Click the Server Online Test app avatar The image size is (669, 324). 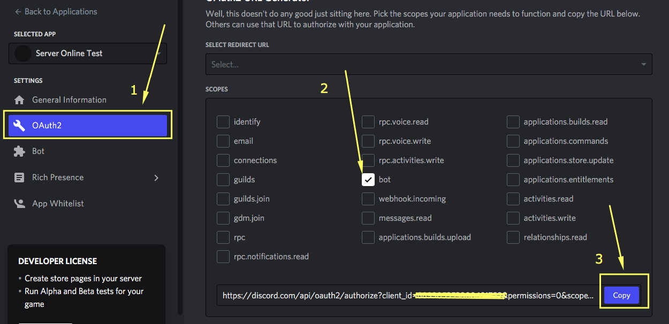pos(22,53)
